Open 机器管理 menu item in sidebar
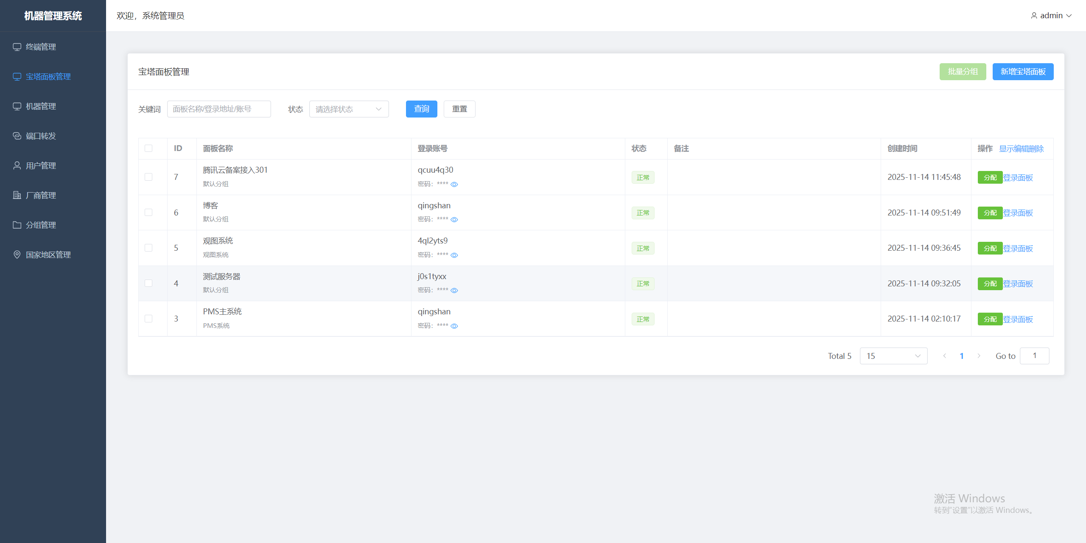 (41, 106)
